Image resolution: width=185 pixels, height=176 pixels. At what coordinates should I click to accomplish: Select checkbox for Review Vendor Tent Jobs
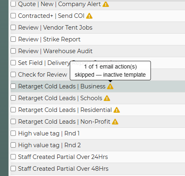[13, 28]
